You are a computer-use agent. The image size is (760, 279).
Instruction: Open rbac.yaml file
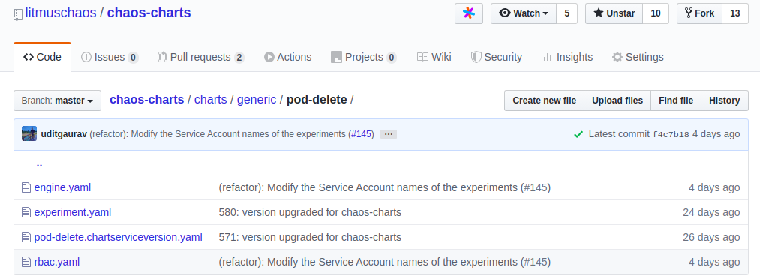click(57, 262)
